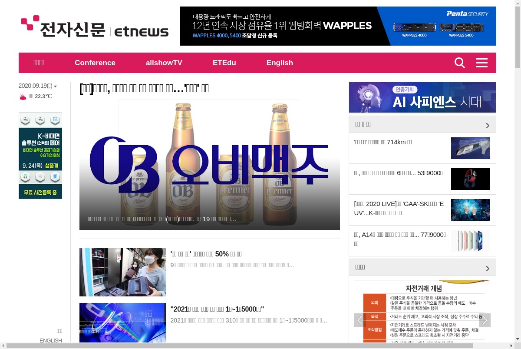Show next slide in 자전거래 carousel
This screenshot has width=521, height=349.
click(x=485, y=321)
